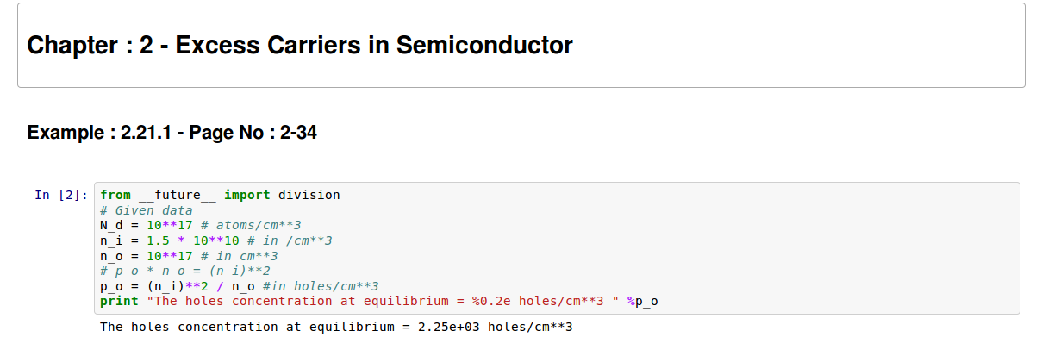Click the word 'division' in the code
This screenshot has height=356, width=1042.
(309, 195)
